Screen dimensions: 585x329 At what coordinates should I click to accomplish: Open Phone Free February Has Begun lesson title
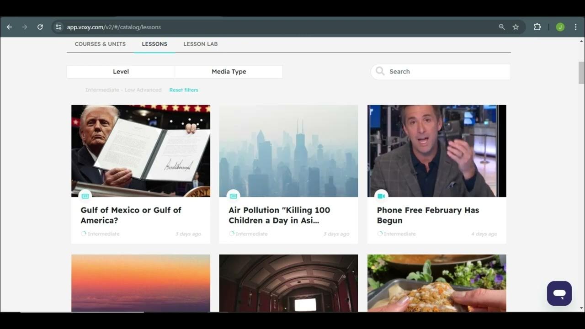pyautogui.click(x=428, y=215)
